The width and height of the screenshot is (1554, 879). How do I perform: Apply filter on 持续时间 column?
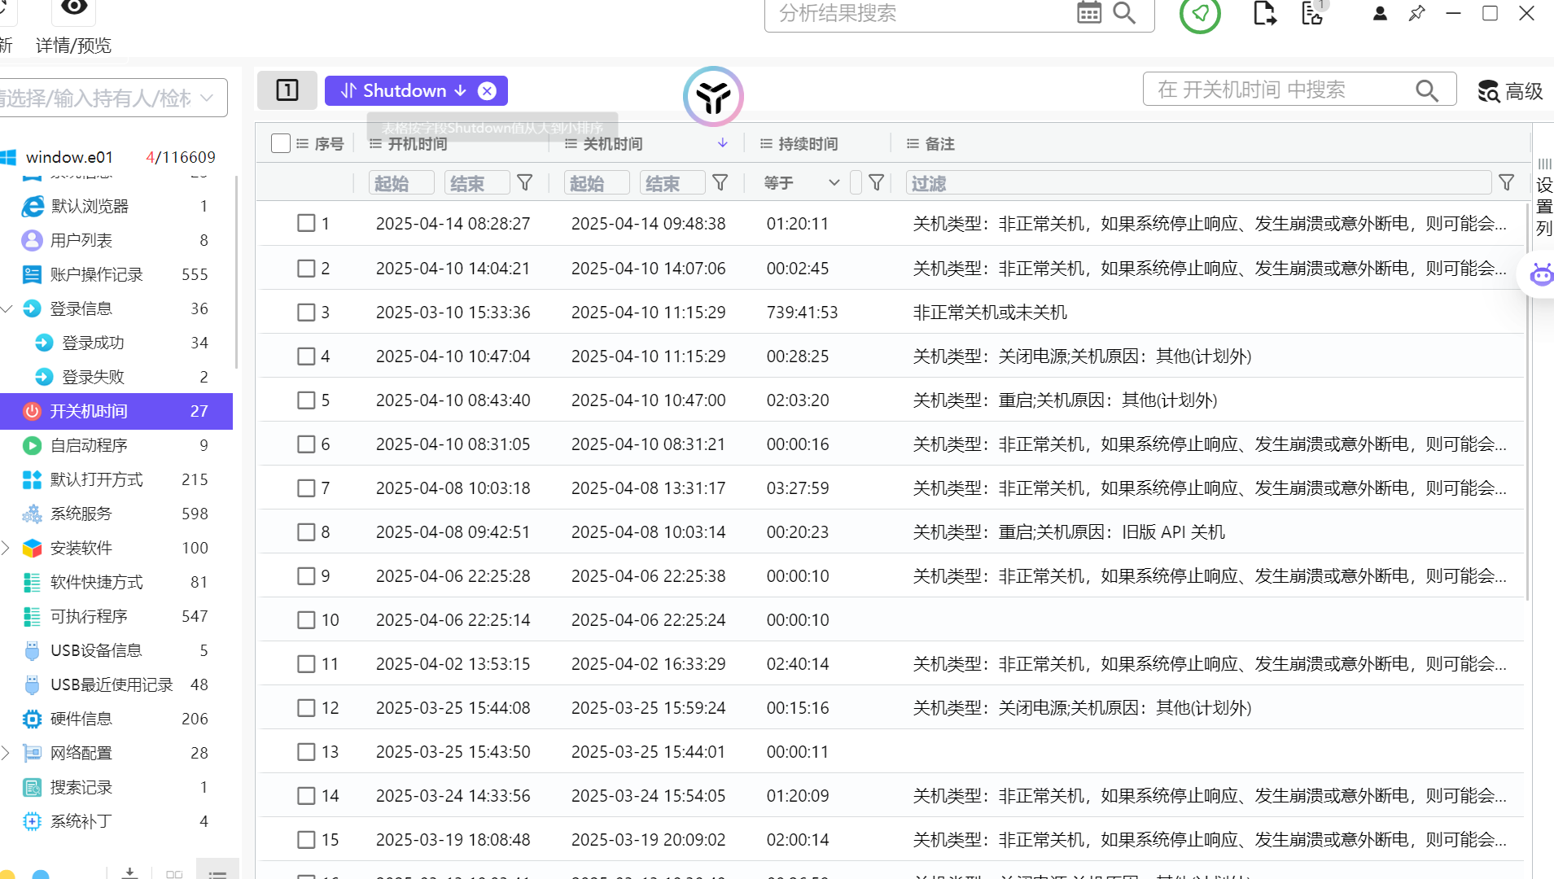pos(877,183)
